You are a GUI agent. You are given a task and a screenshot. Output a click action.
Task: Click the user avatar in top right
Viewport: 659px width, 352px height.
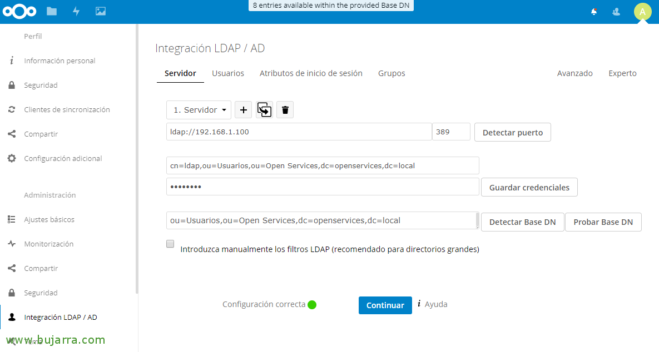tap(642, 12)
